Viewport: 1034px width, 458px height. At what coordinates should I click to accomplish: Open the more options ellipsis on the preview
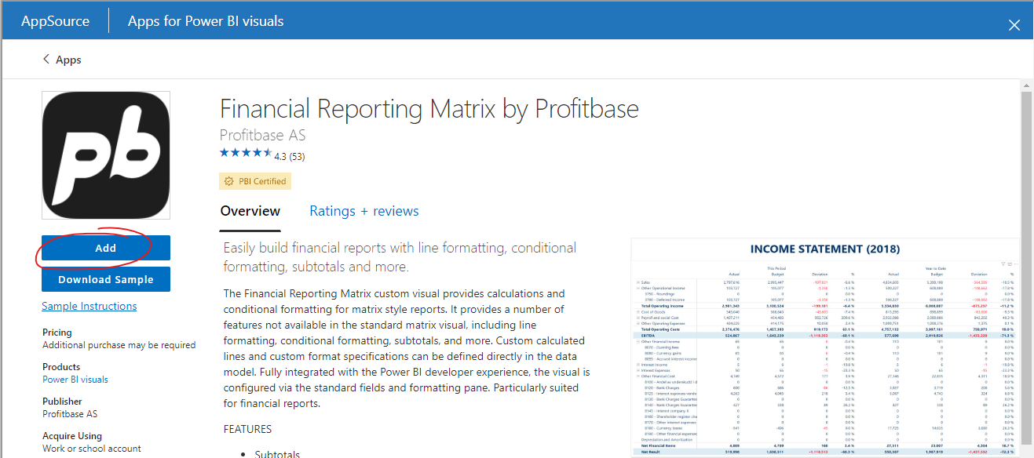pyautogui.click(x=1014, y=264)
